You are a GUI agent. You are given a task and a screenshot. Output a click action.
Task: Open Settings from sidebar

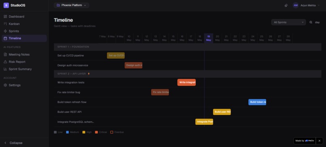click(24, 85)
